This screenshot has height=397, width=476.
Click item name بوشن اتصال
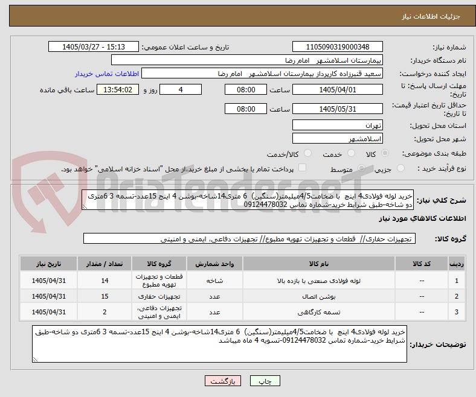pyautogui.click(x=319, y=297)
